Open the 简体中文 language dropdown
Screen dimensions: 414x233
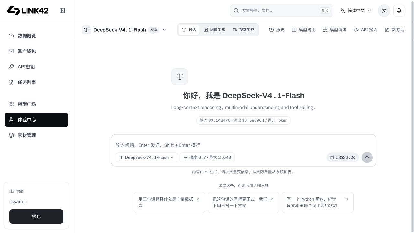(x=355, y=10)
